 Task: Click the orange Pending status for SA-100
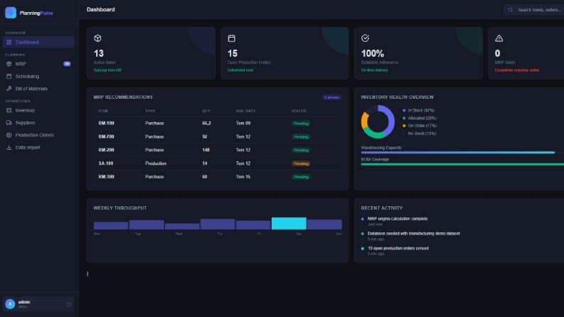click(x=301, y=163)
